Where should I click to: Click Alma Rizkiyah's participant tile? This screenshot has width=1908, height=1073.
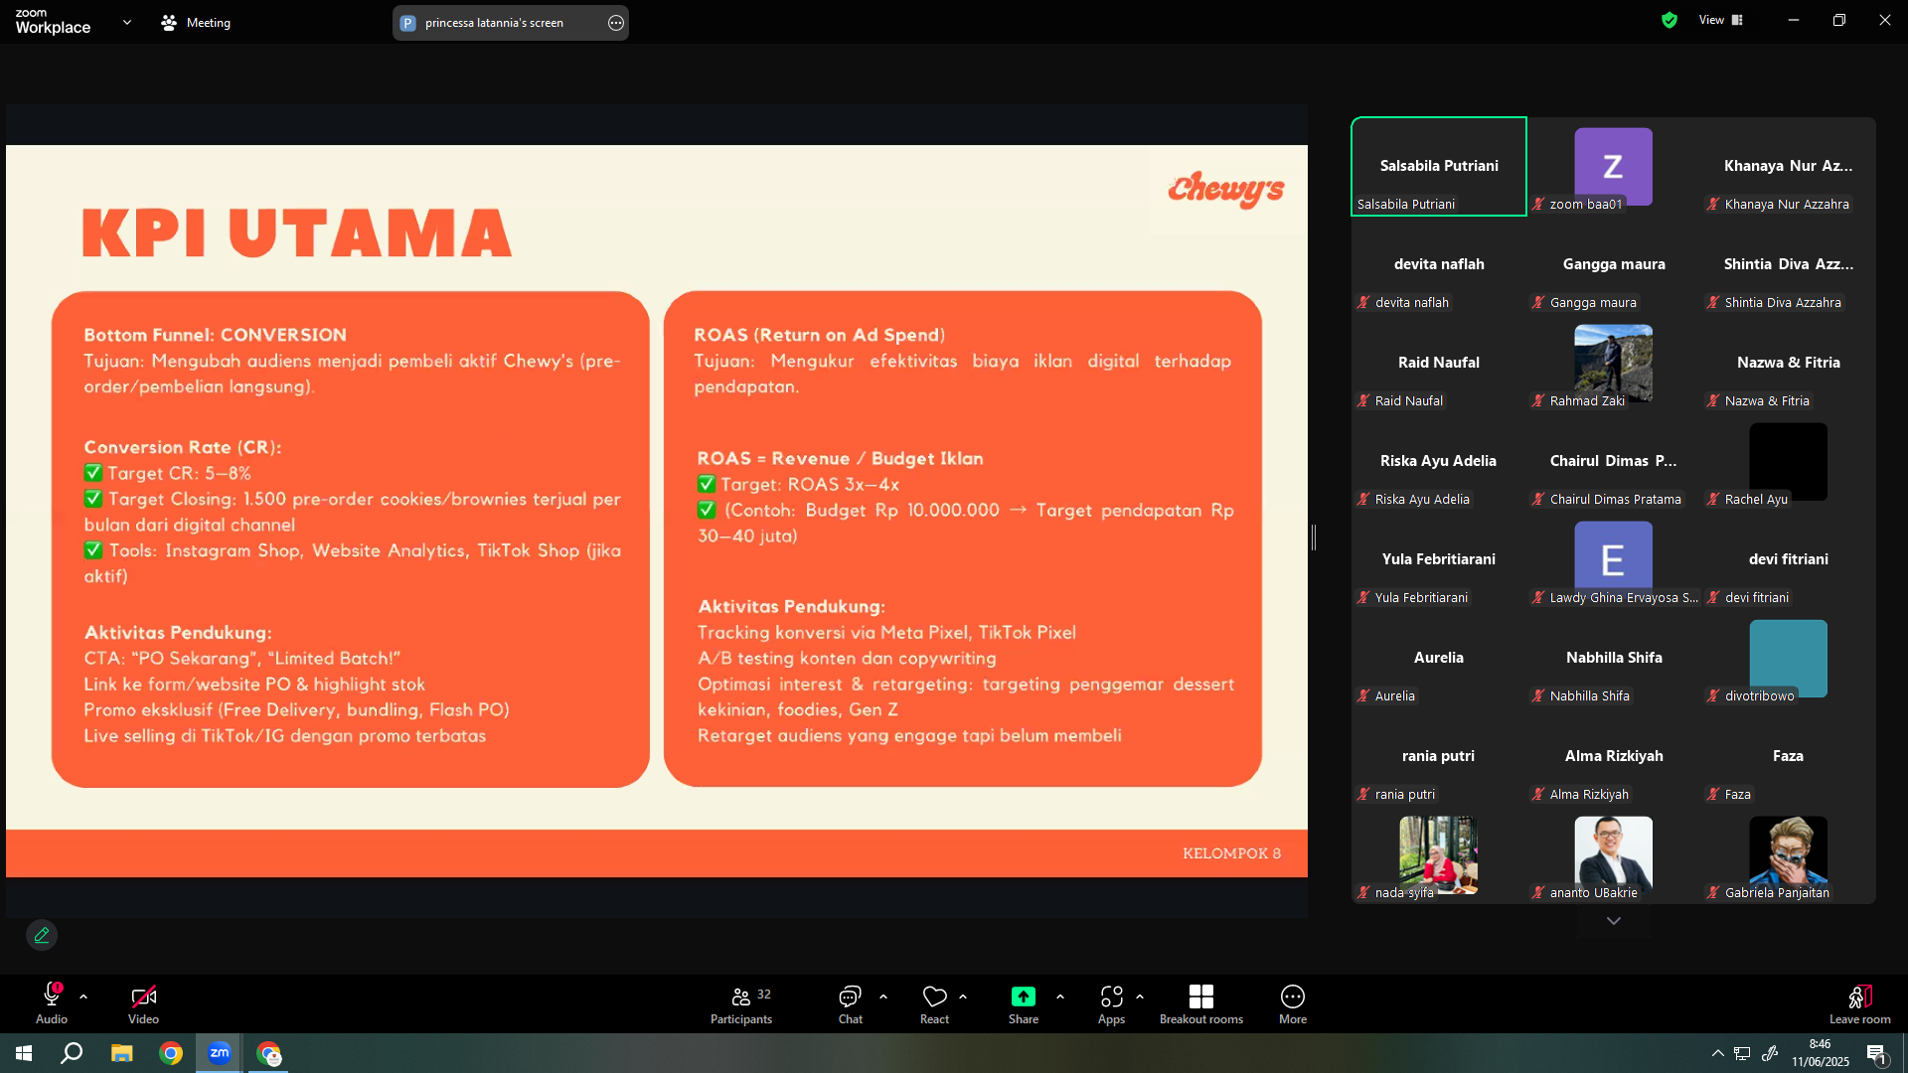[x=1614, y=756]
